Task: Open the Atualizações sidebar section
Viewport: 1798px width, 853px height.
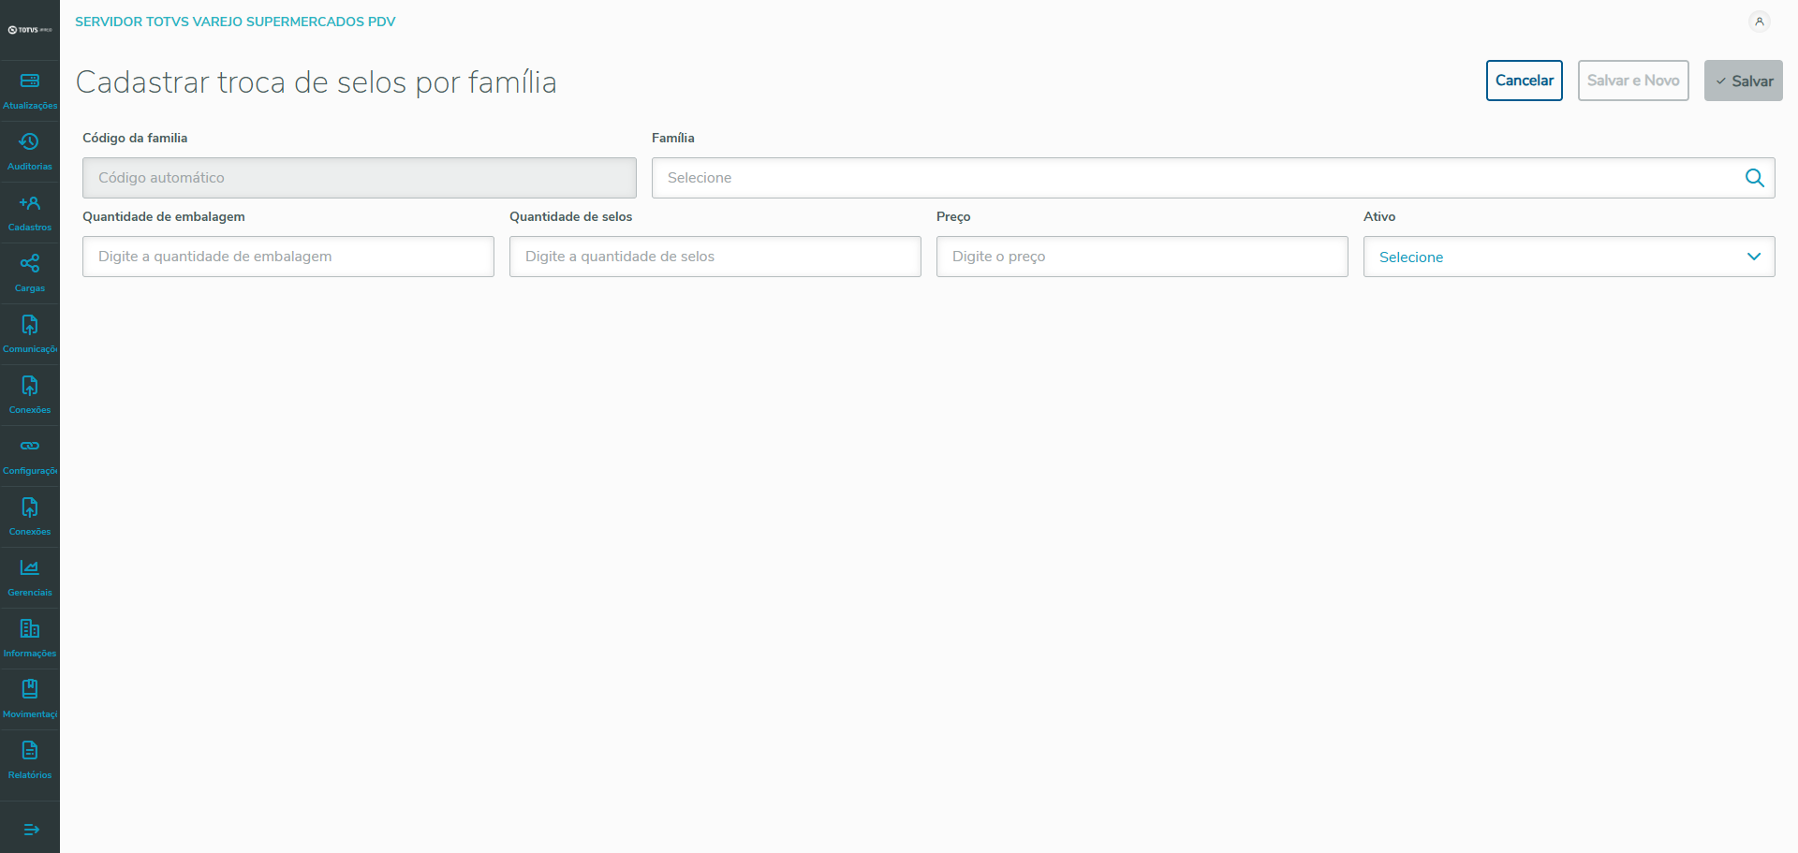Action: pyautogui.click(x=30, y=91)
